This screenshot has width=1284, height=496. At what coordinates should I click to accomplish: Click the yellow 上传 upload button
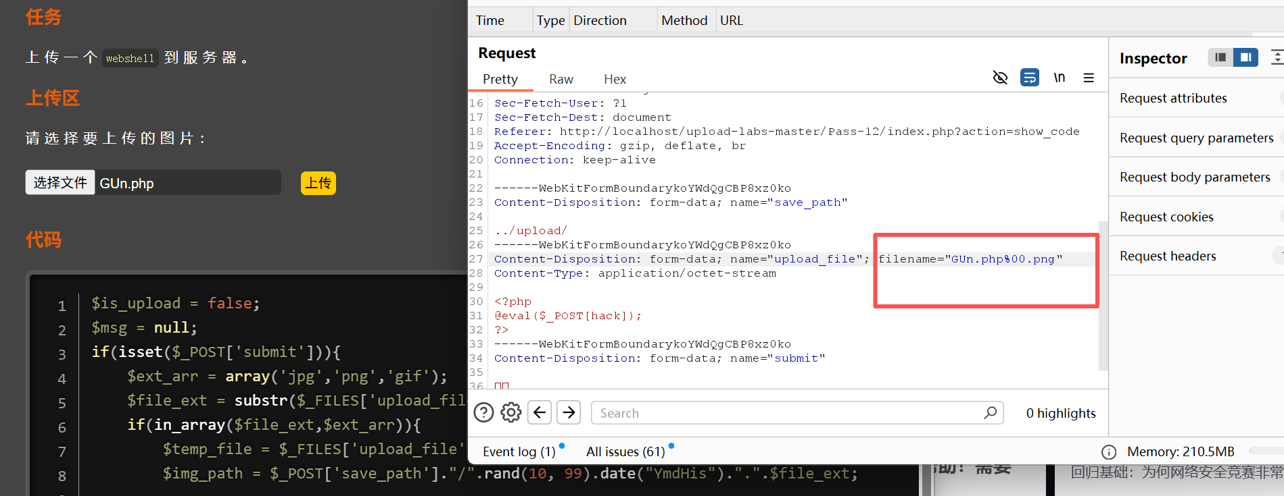click(x=318, y=183)
